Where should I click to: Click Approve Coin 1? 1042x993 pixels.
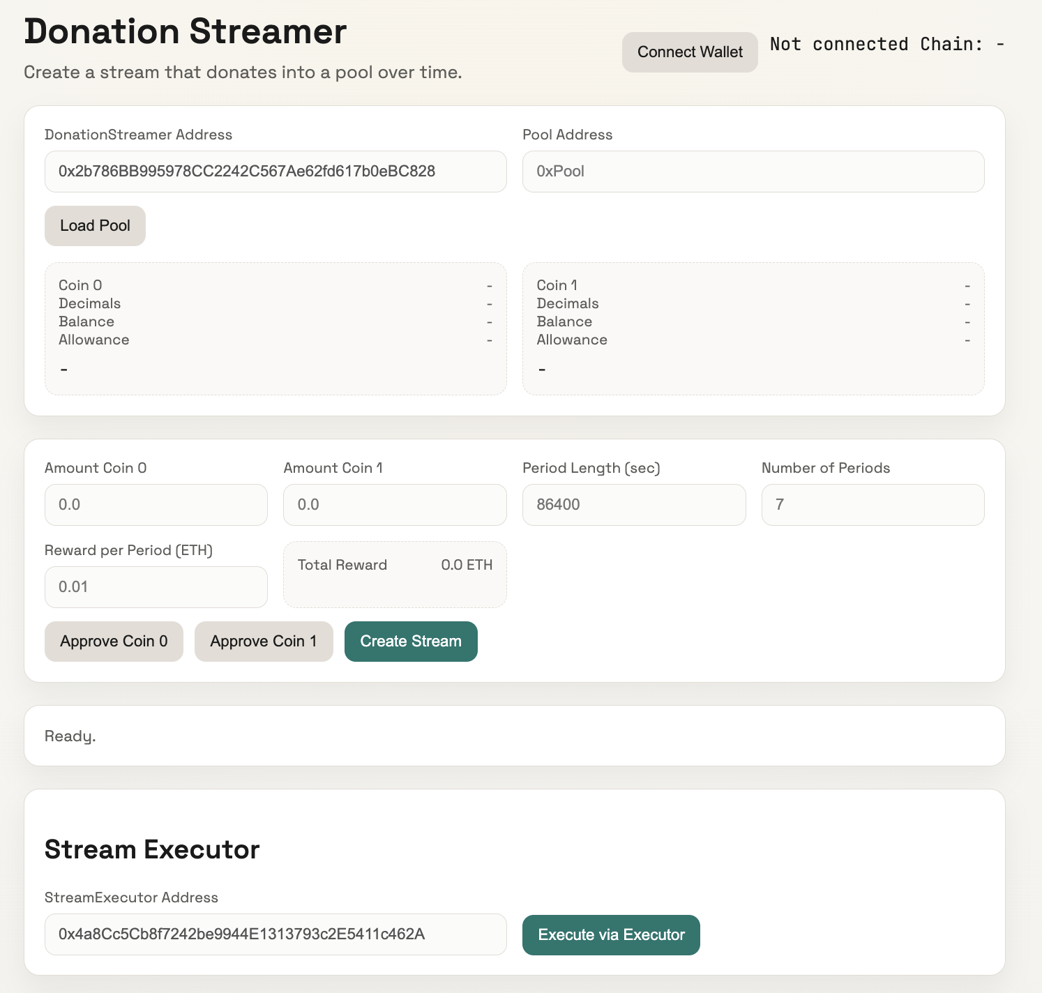(263, 642)
